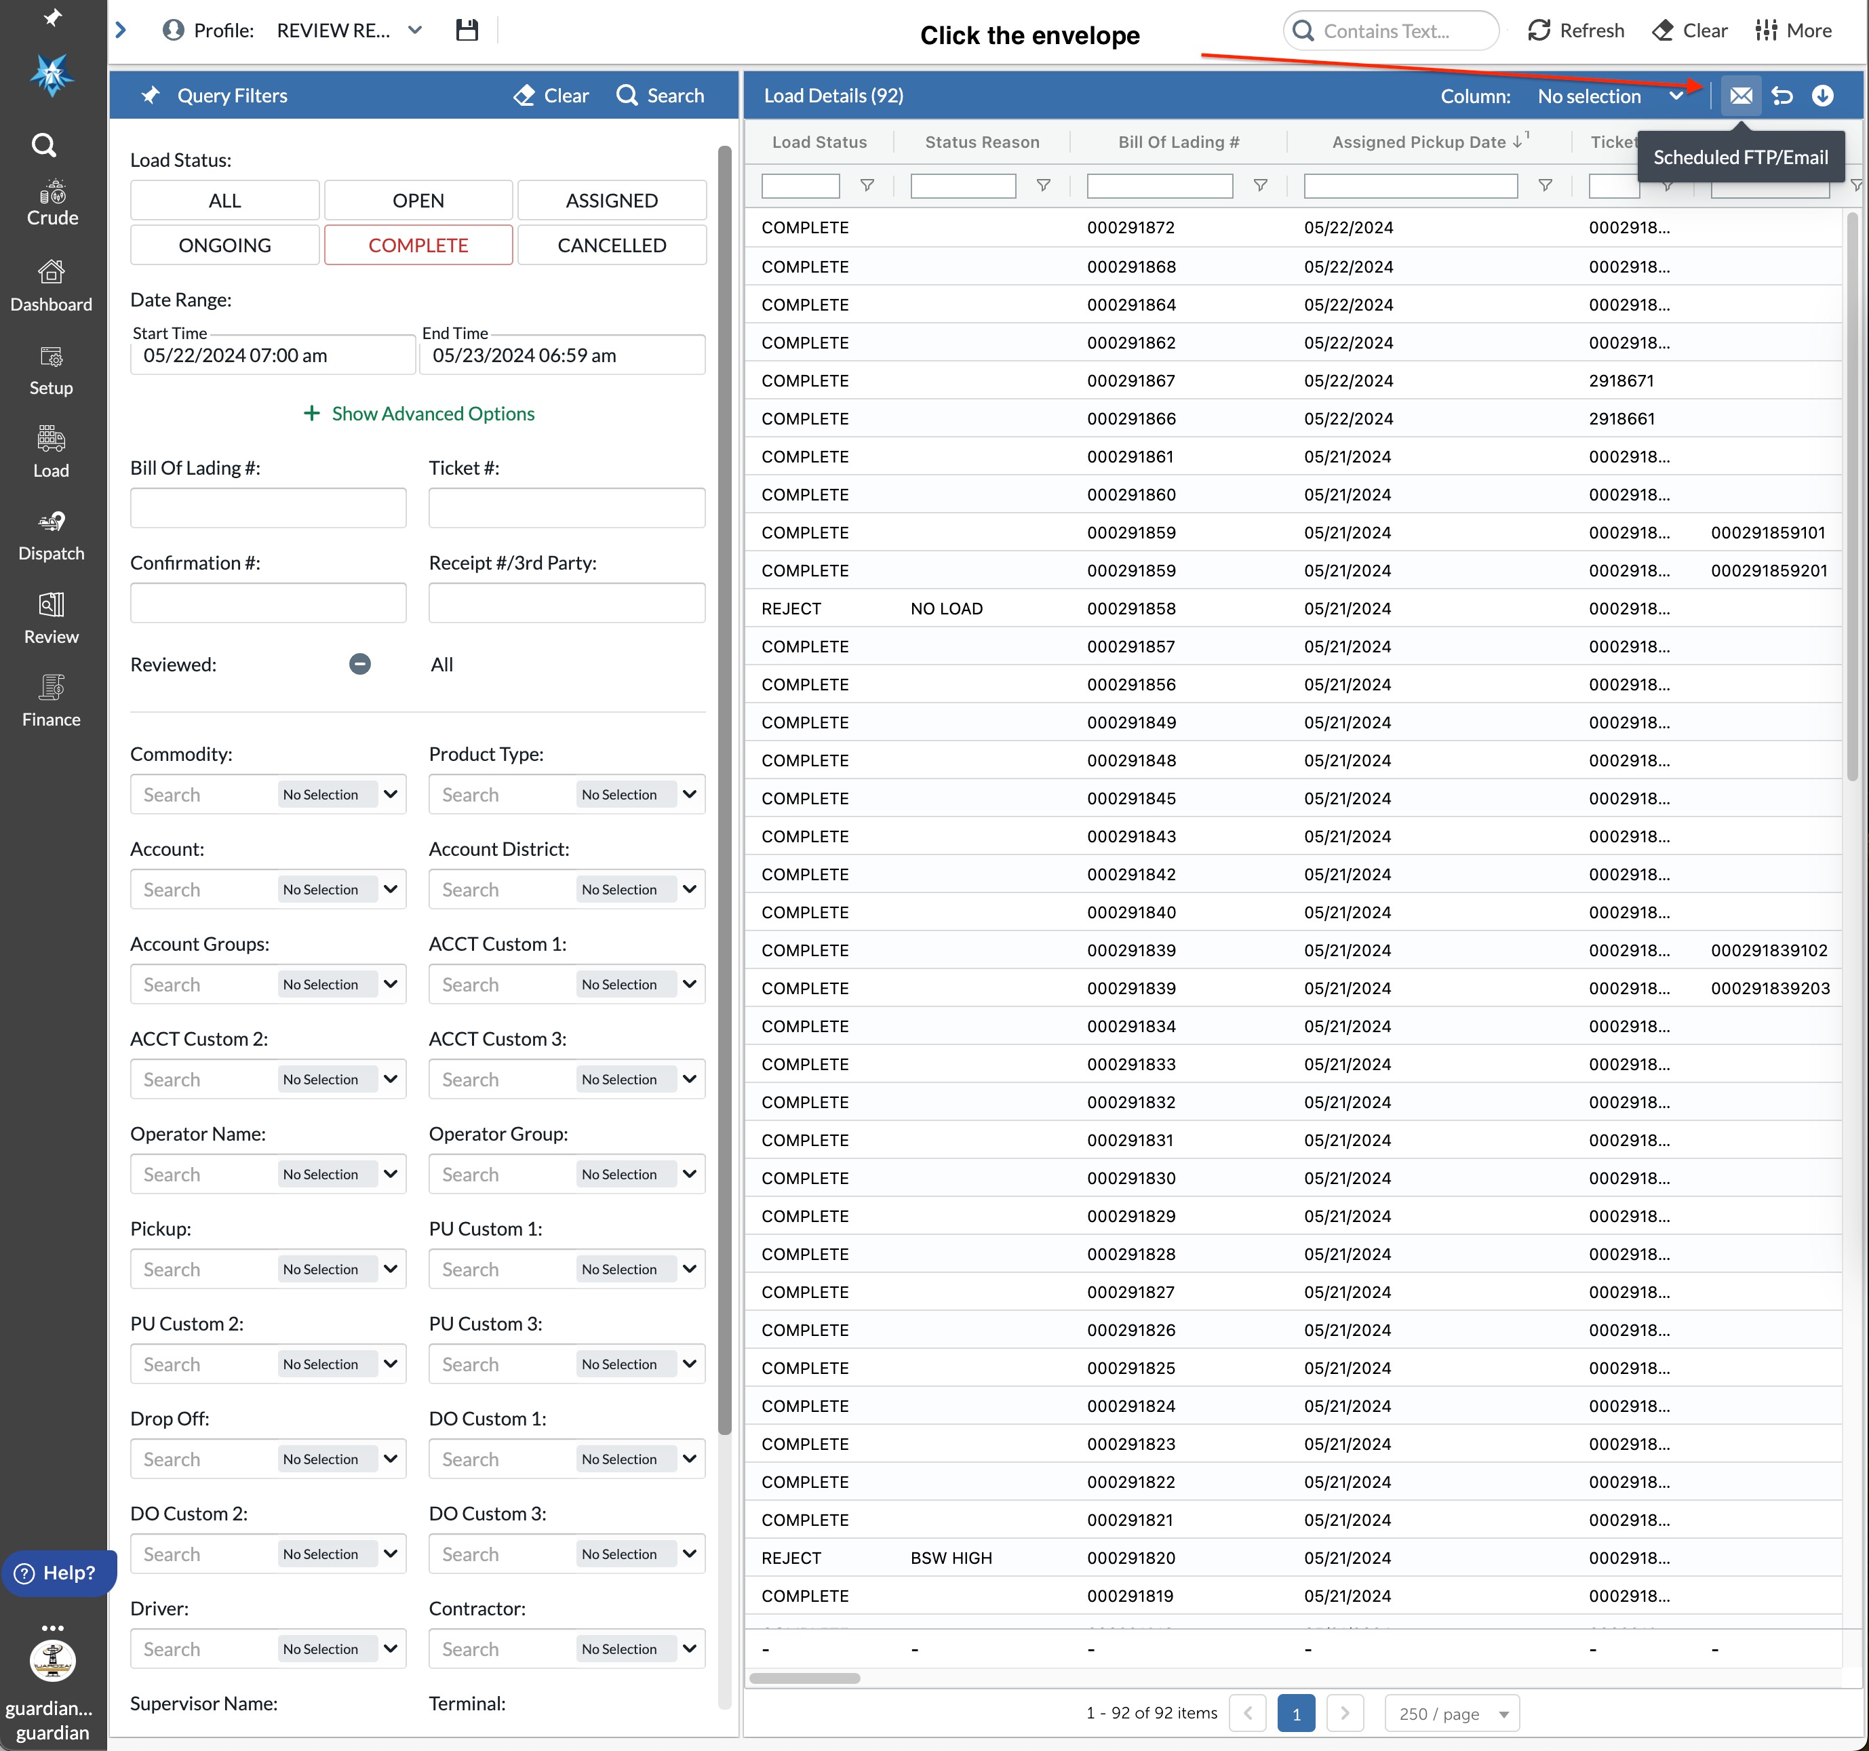Click Refresh in the top toolbar
The image size is (1869, 1751).
1575,30
